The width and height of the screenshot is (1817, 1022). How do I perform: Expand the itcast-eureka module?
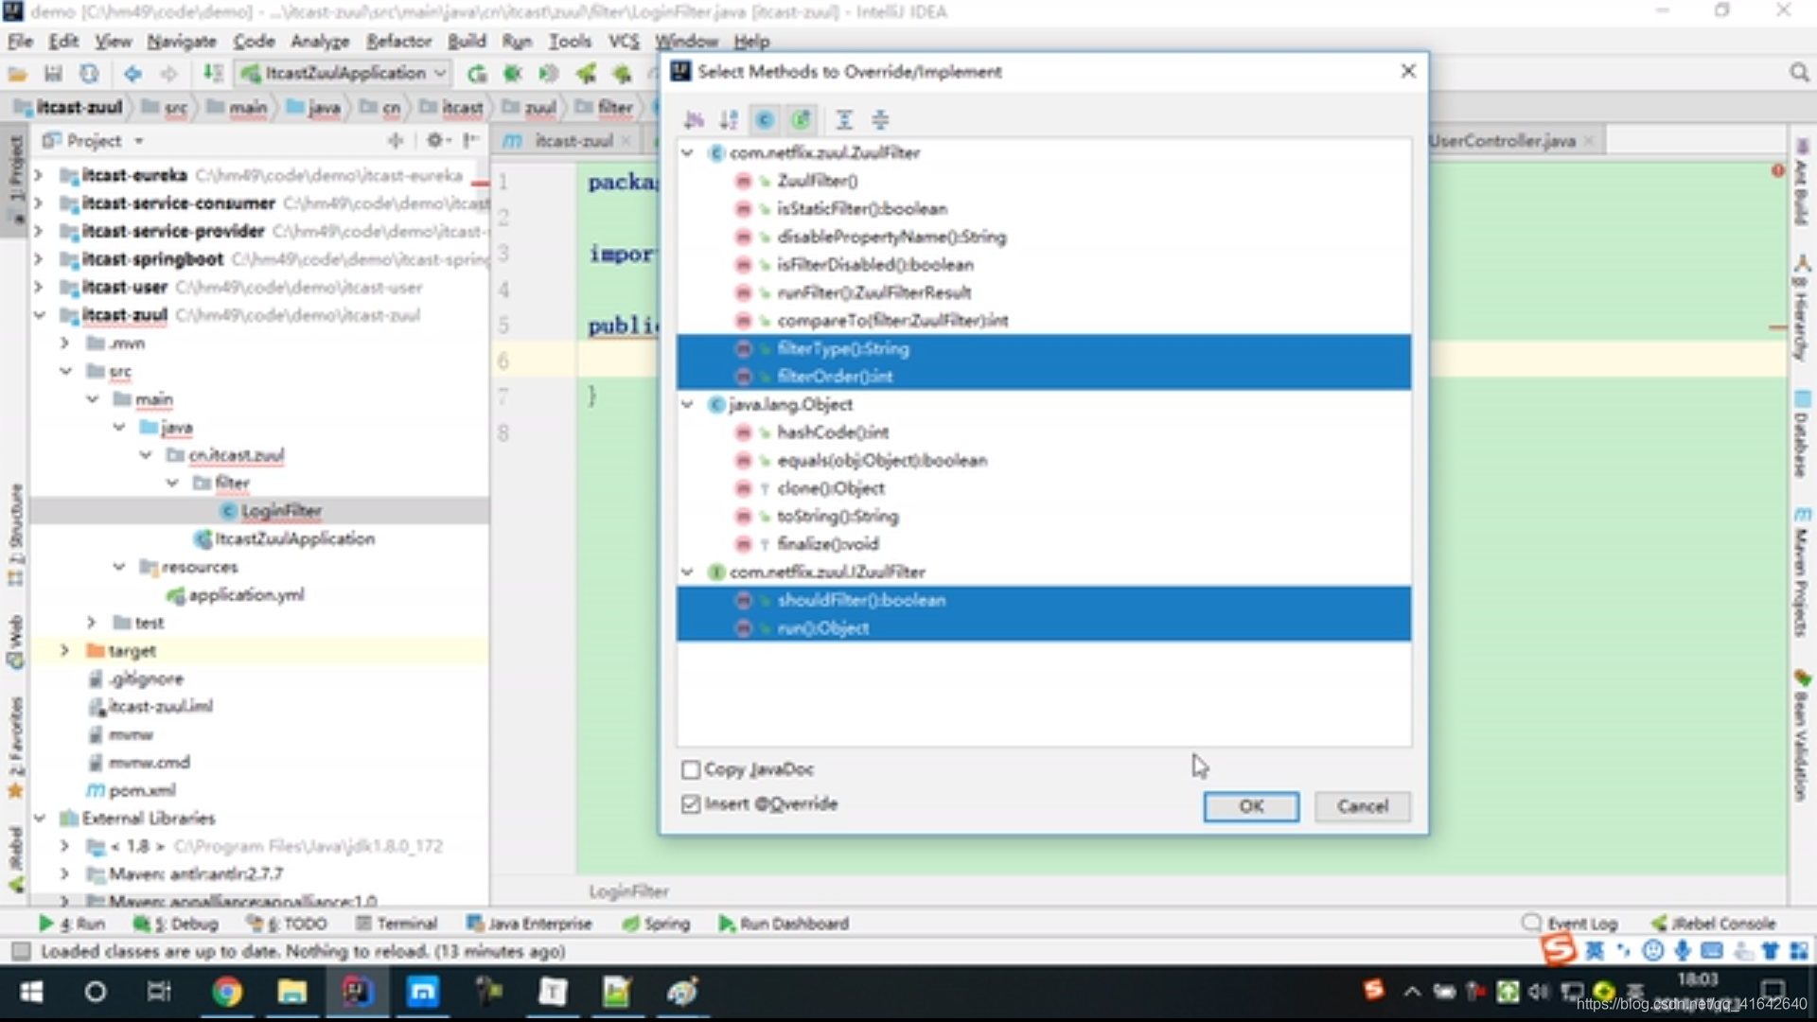point(39,175)
